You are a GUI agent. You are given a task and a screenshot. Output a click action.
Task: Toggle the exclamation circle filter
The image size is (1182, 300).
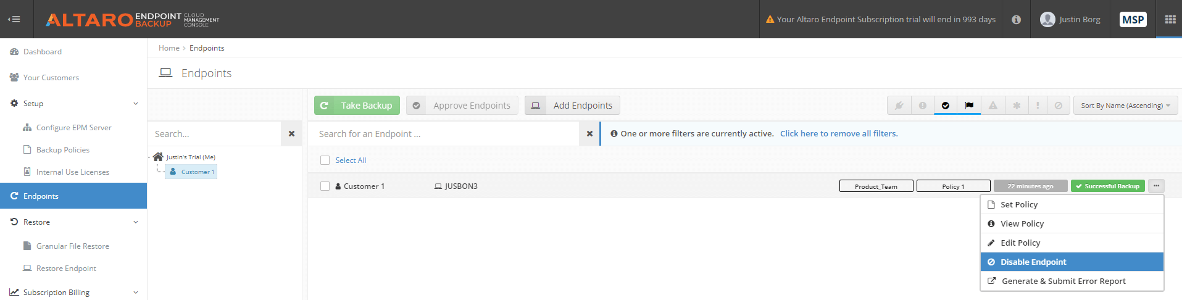(x=922, y=106)
